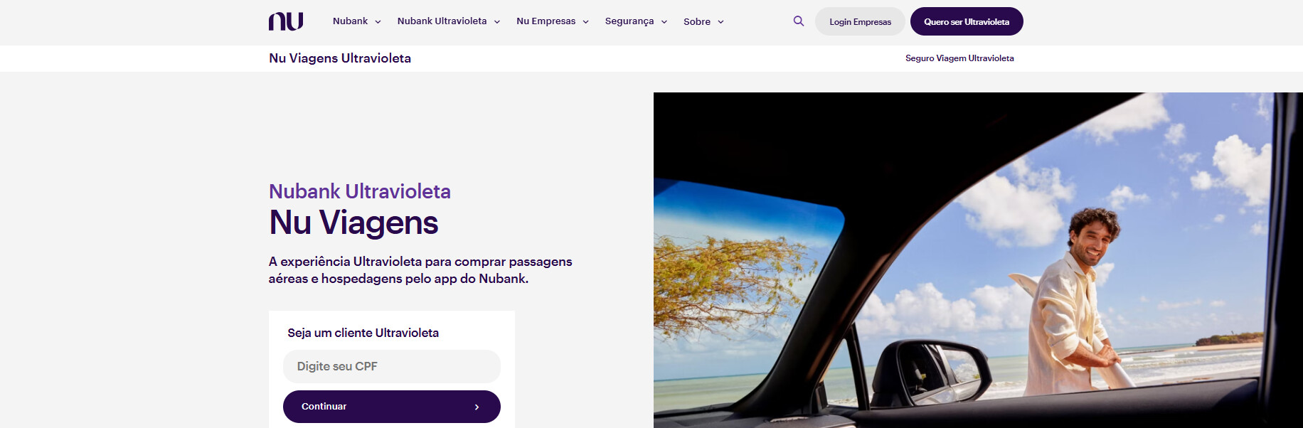Click the Nu Viagens Ultravioleta title link
This screenshot has height=428, width=1303.
pos(340,58)
